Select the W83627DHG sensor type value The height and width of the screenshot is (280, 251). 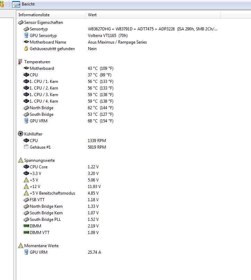pos(153,29)
